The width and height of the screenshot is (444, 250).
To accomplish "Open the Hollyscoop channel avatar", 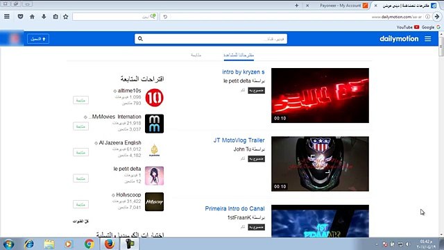I will pos(154,202).
